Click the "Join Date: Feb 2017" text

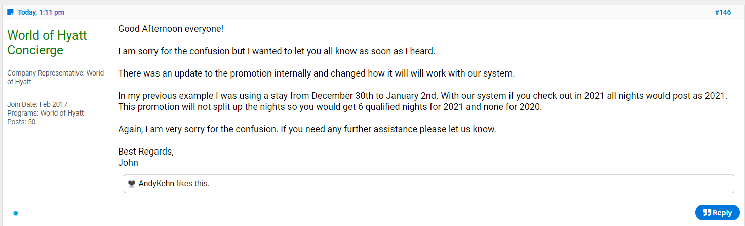click(37, 104)
